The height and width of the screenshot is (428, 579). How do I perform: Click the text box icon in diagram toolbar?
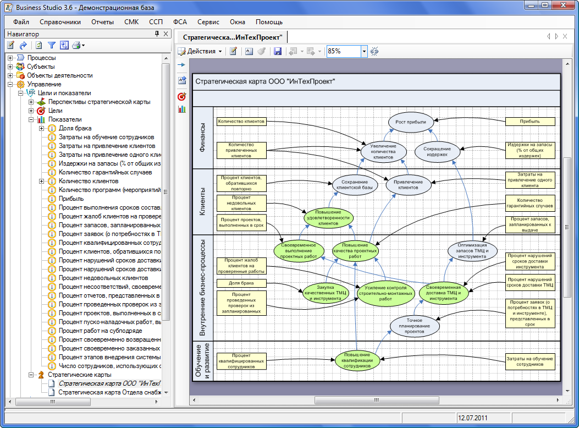click(x=249, y=51)
